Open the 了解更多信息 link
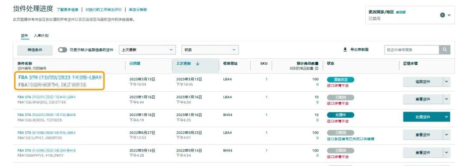Screen dimensions: 462x166 click(68, 10)
